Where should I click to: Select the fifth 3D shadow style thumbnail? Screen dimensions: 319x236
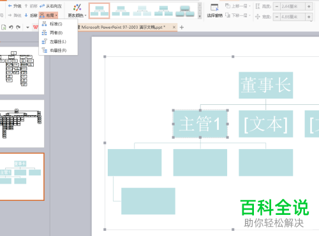[x=185, y=11]
